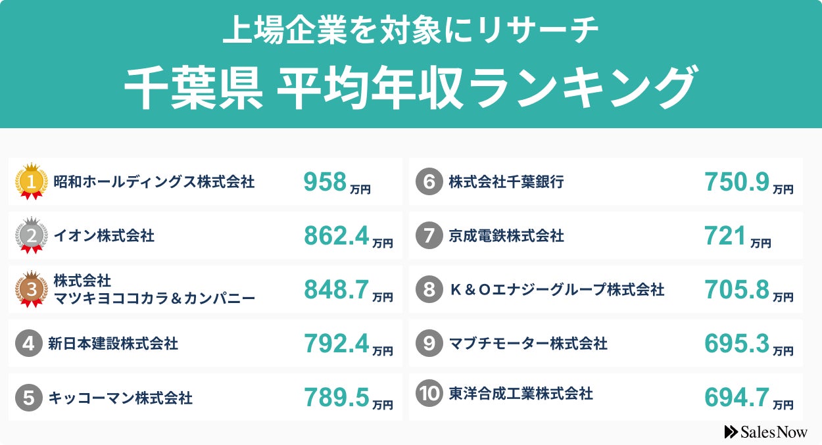
Task: Click the gray number 6 rank badge
Action: click(x=429, y=182)
